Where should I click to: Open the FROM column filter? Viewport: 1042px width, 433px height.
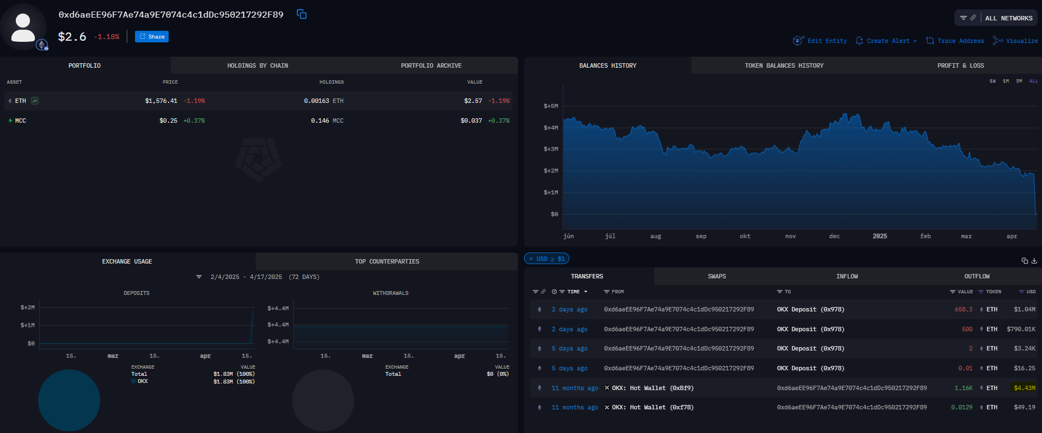607,292
